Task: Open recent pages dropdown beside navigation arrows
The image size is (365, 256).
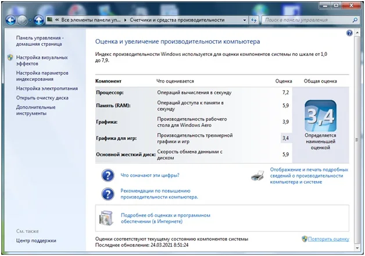Action: pos(30,20)
